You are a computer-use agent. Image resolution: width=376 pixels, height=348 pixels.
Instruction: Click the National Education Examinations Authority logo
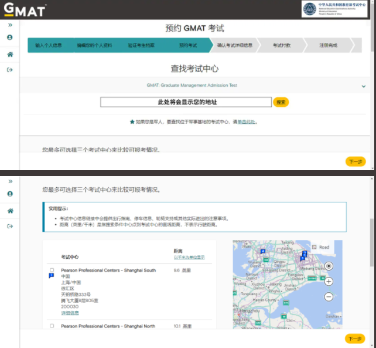point(334,9)
